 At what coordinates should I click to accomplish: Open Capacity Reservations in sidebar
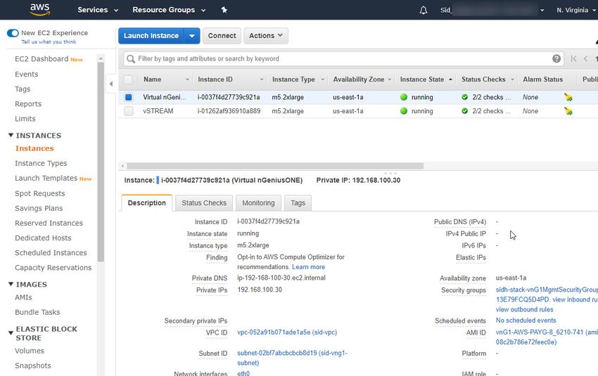tap(53, 268)
